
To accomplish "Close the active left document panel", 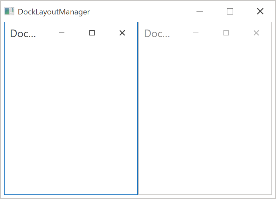I will (x=122, y=33).
